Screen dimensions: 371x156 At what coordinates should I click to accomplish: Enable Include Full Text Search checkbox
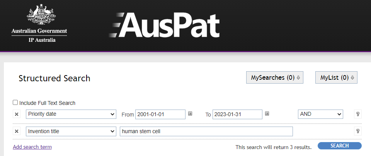click(x=15, y=103)
